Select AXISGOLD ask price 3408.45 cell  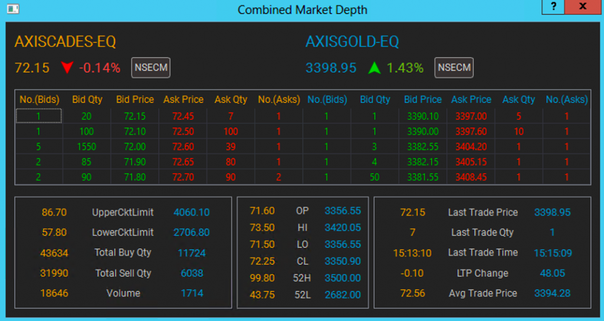point(471,177)
